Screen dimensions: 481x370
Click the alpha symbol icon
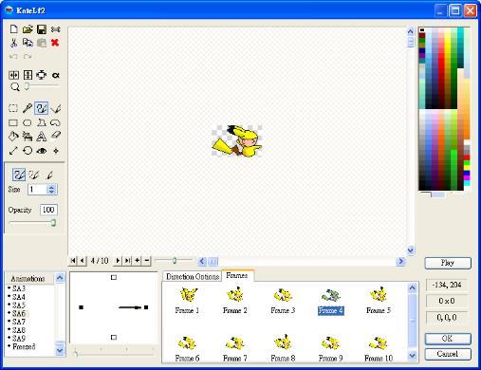point(56,75)
